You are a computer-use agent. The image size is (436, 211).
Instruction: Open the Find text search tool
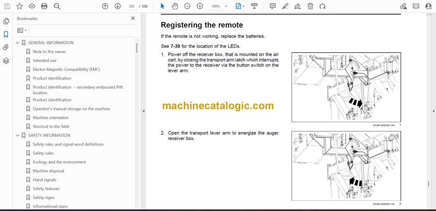pos(57,6)
